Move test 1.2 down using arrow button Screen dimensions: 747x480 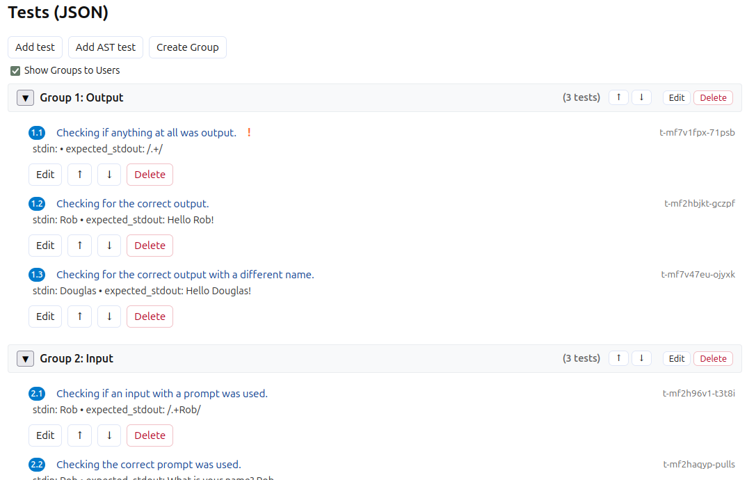[109, 246]
